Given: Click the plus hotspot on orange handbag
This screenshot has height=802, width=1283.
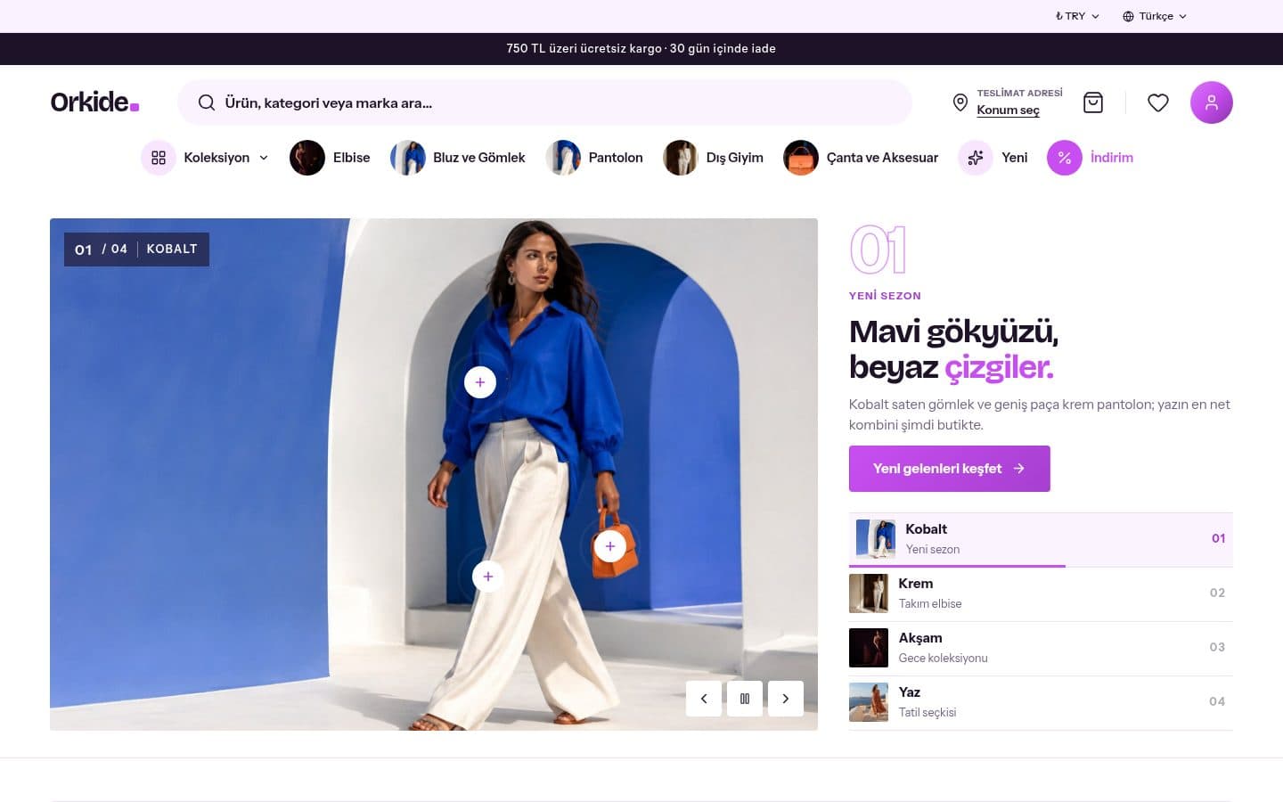Looking at the screenshot, I should click(x=610, y=546).
